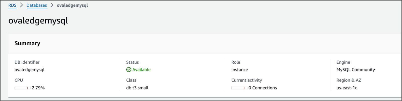The image size is (402, 101).
Task: Select the 0 Connections text
Action: point(263,88)
